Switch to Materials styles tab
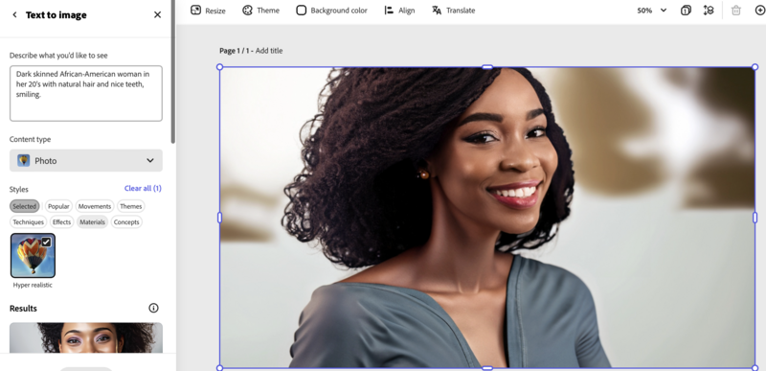 pos(92,221)
